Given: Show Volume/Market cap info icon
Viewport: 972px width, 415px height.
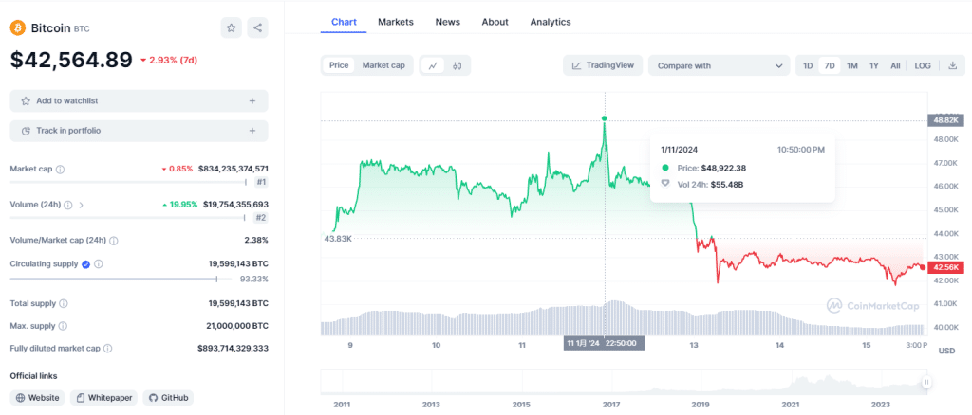Looking at the screenshot, I should click(x=114, y=240).
